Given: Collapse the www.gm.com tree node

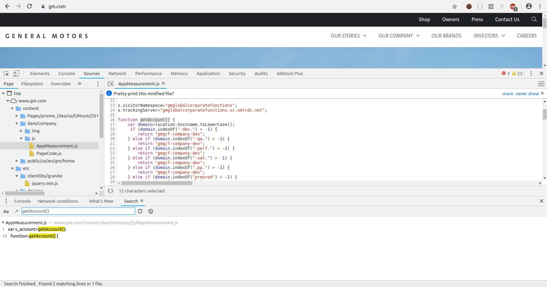Looking at the screenshot, I should (x=8, y=101).
